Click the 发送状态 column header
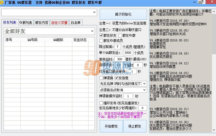This screenshot has height=136, width=216. click(x=80, y=40)
